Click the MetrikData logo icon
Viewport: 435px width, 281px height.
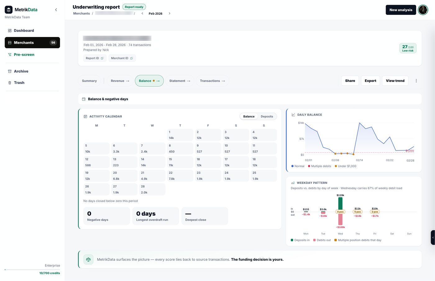point(9,10)
